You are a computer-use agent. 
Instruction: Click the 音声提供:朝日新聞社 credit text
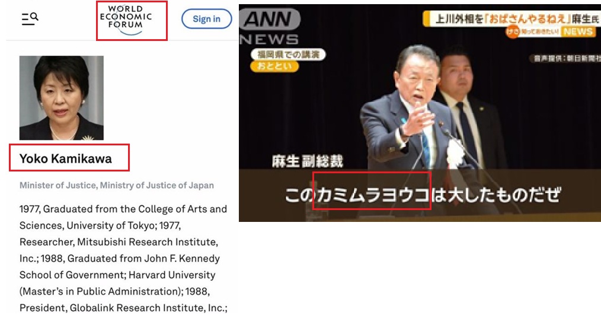coord(564,59)
